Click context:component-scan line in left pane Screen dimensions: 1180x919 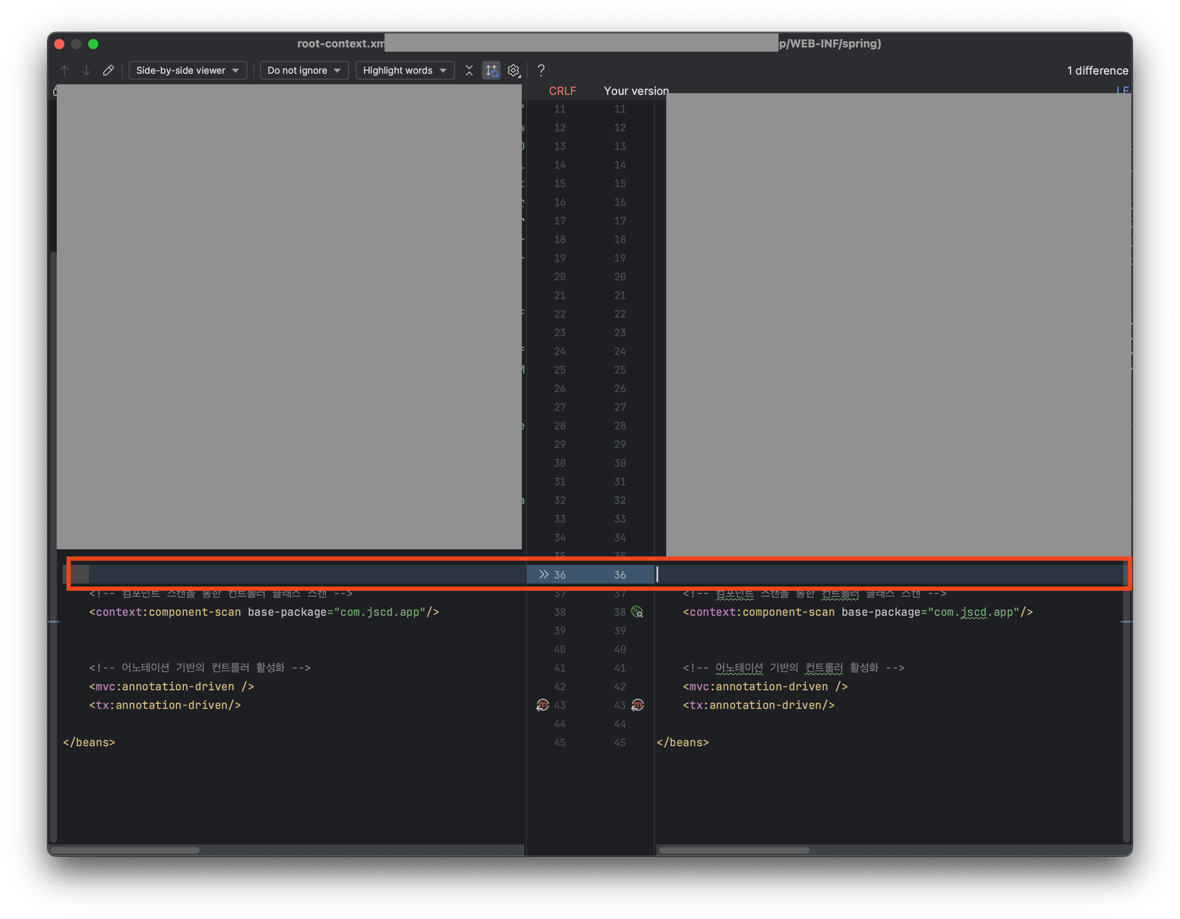click(264, 612)
